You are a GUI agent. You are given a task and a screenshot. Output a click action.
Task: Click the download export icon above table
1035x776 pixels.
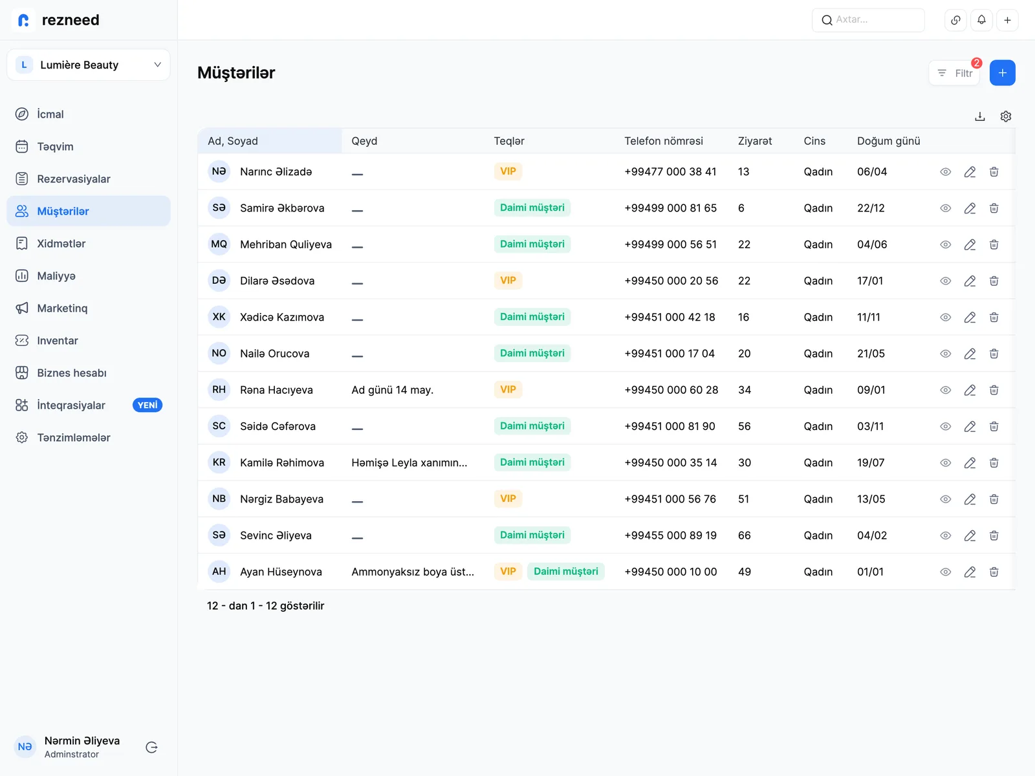980,116
